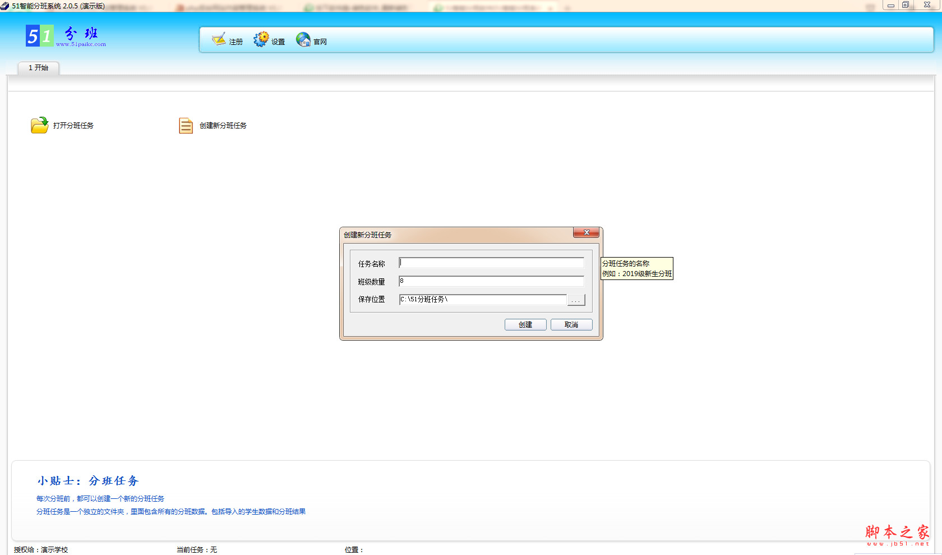Click the 设置 toolbar label
The height and width of the screenshot is (555, 942).
[278, 42]
